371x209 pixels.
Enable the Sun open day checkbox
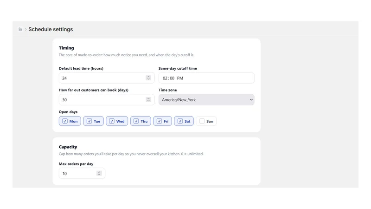[202, 121]
